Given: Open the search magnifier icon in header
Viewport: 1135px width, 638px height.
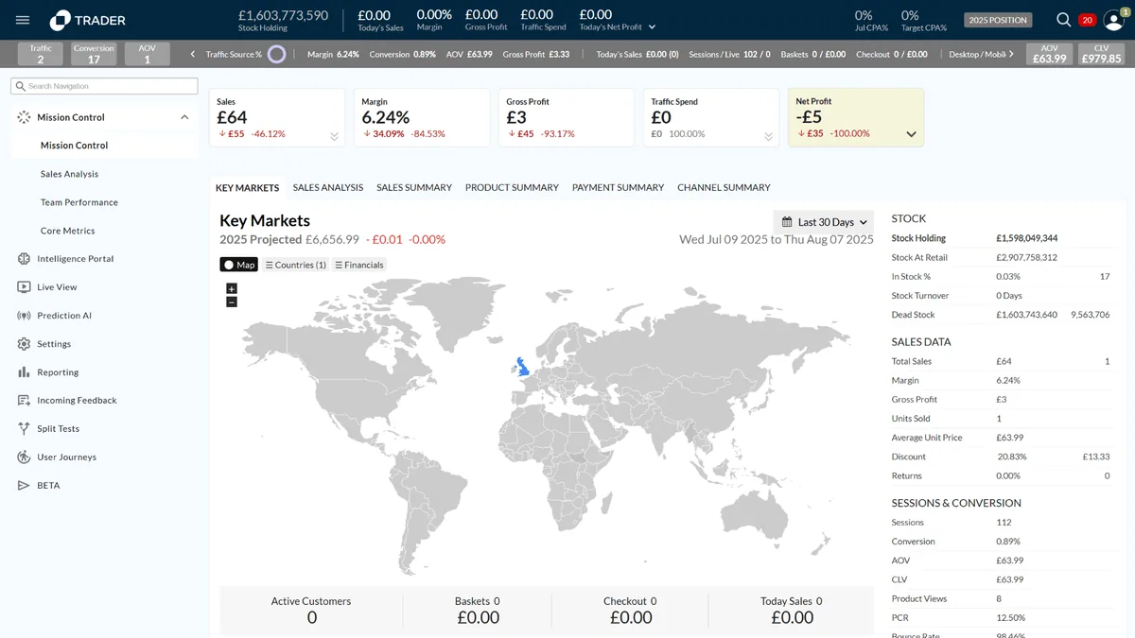Looking at the screenshot, I should coord(1064,20).
